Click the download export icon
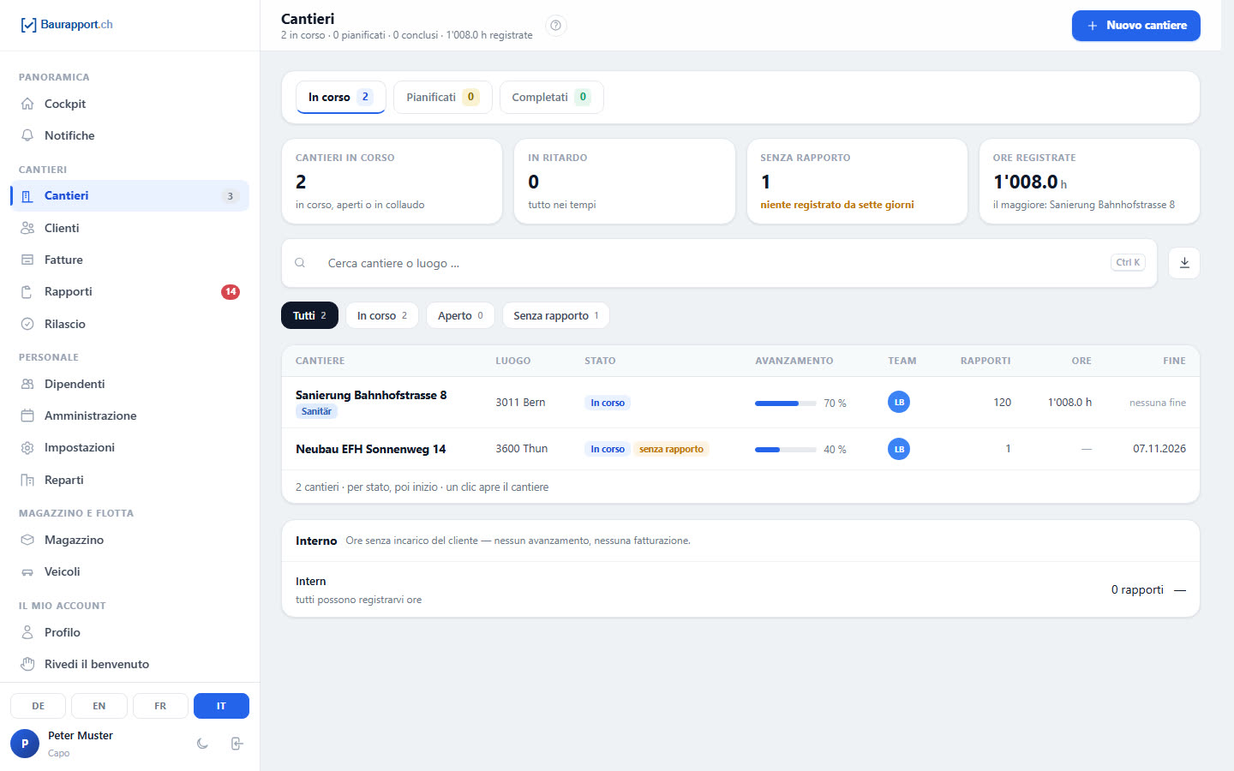This screenshot has height=771, width=1234. 1184,263
